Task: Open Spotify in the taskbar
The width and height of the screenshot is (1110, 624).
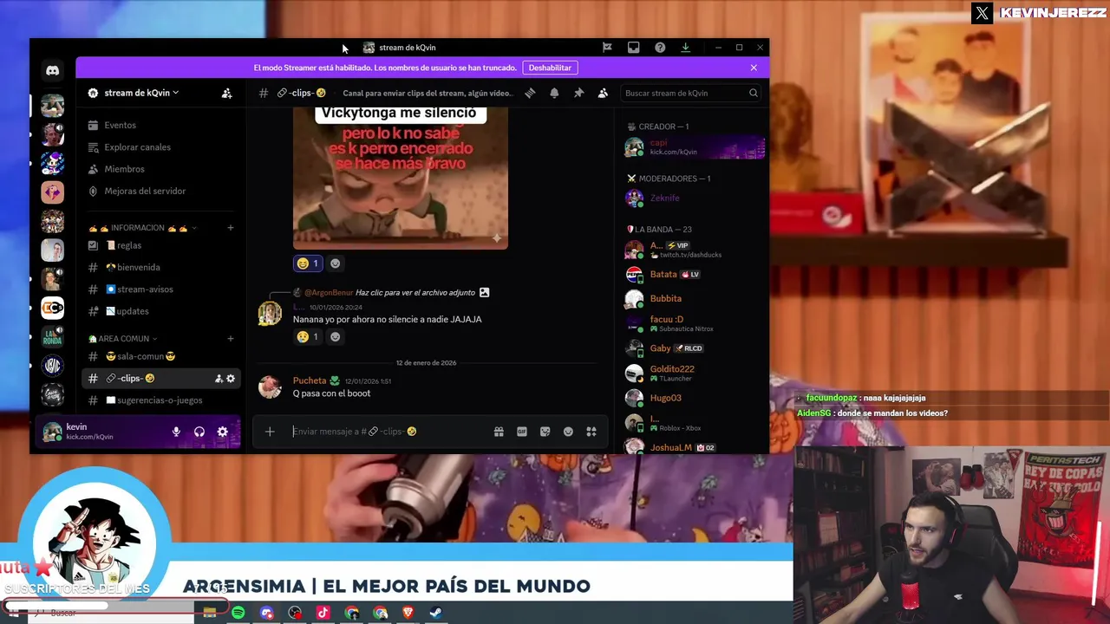Action: coord(238,613)
